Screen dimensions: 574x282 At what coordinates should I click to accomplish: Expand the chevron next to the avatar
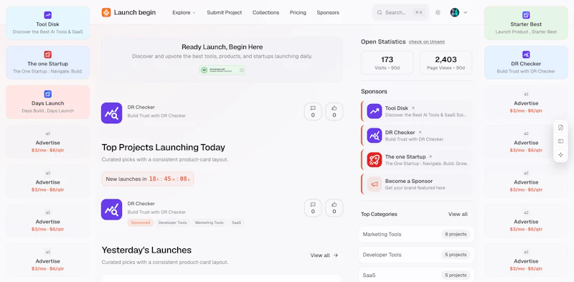(465, 12)
